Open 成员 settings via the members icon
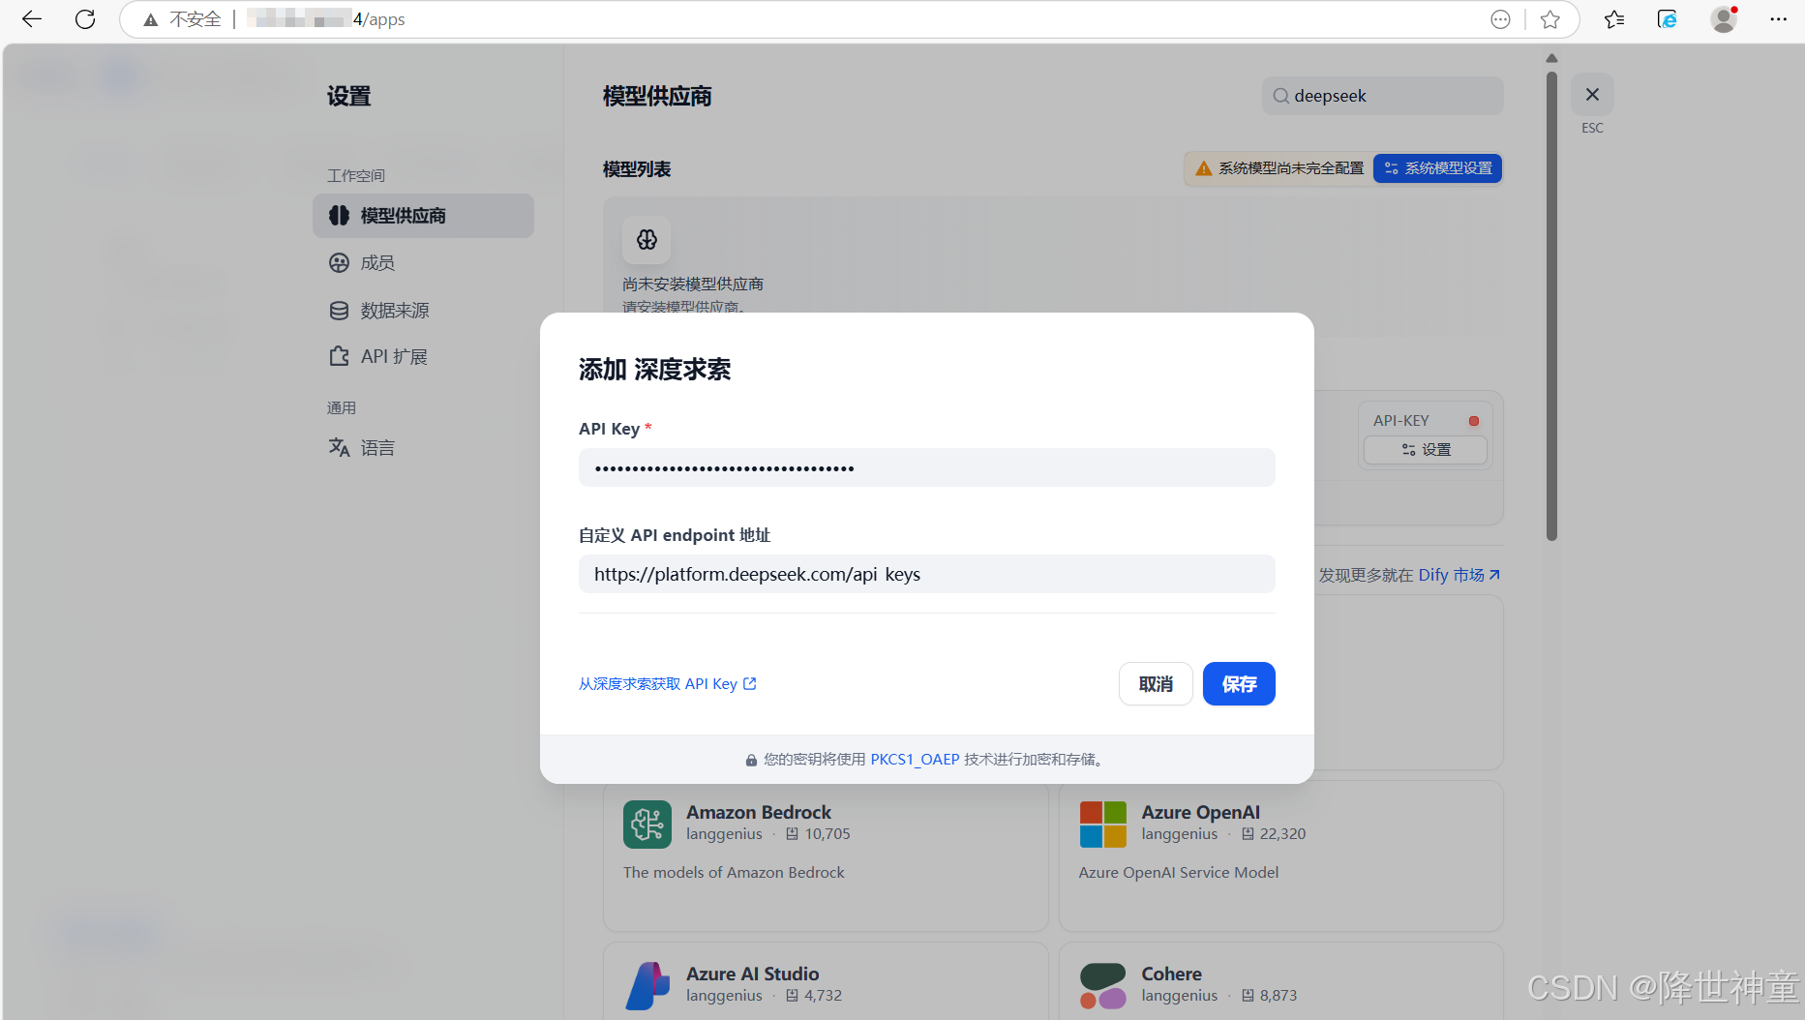Viewport: 1805px width, 1020px height. point(339,262)
